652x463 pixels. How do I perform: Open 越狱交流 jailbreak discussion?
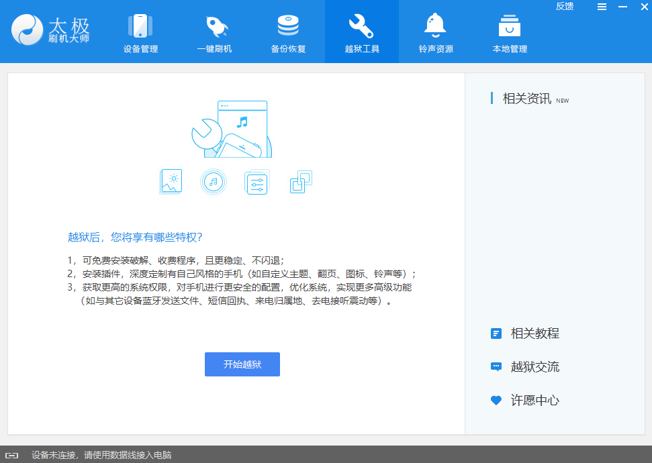tap(534, 367)
